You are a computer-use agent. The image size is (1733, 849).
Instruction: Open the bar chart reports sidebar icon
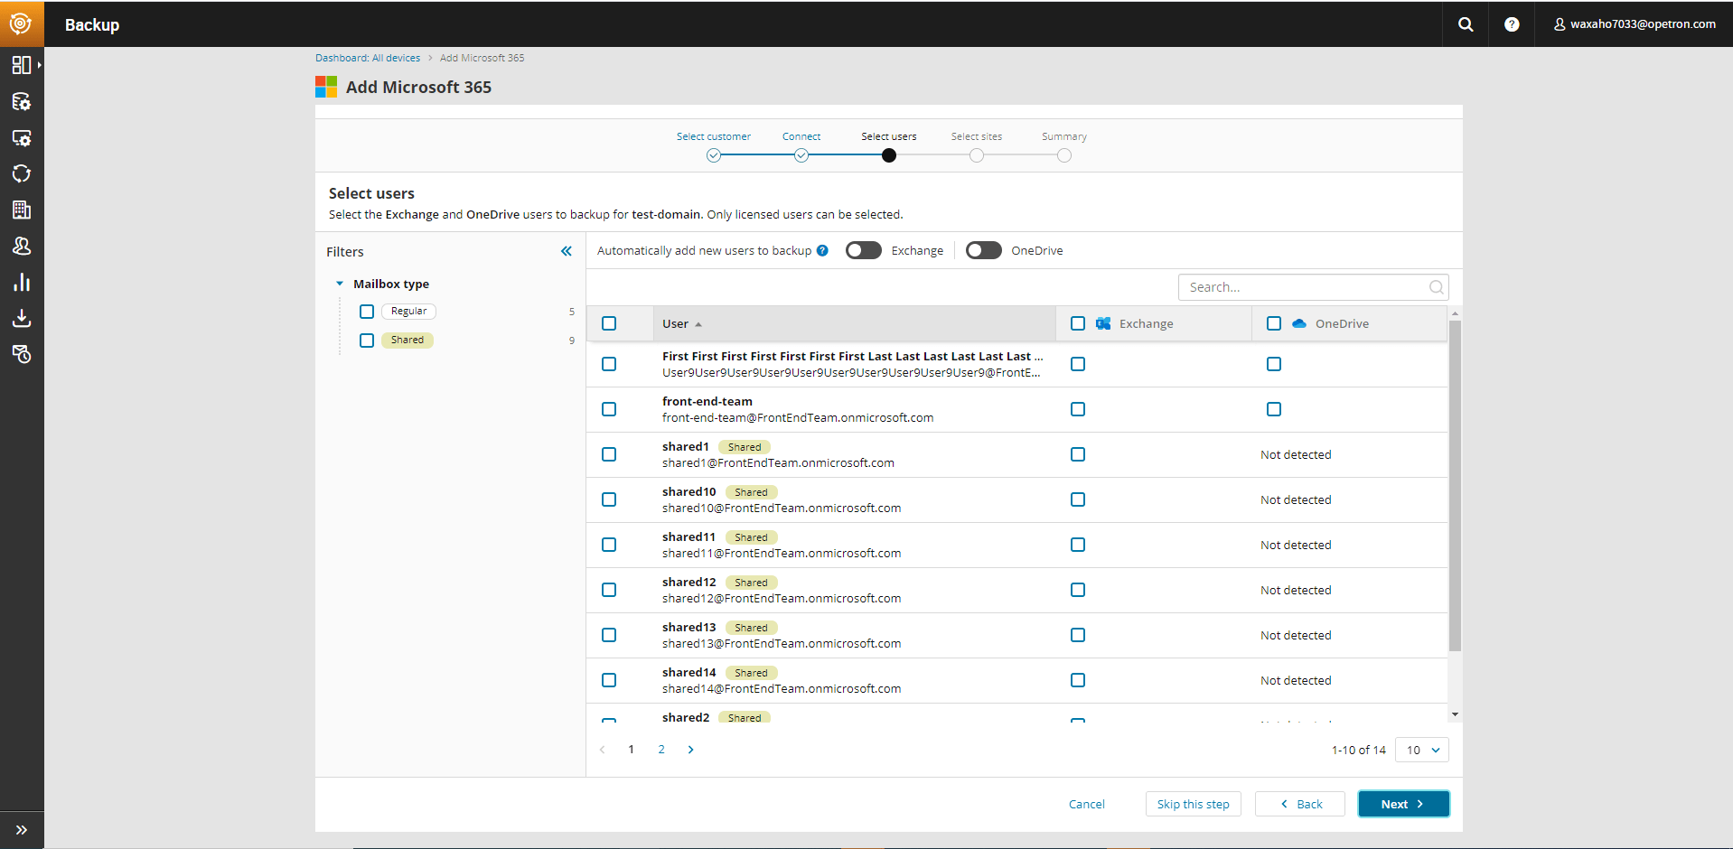(22, 282)
